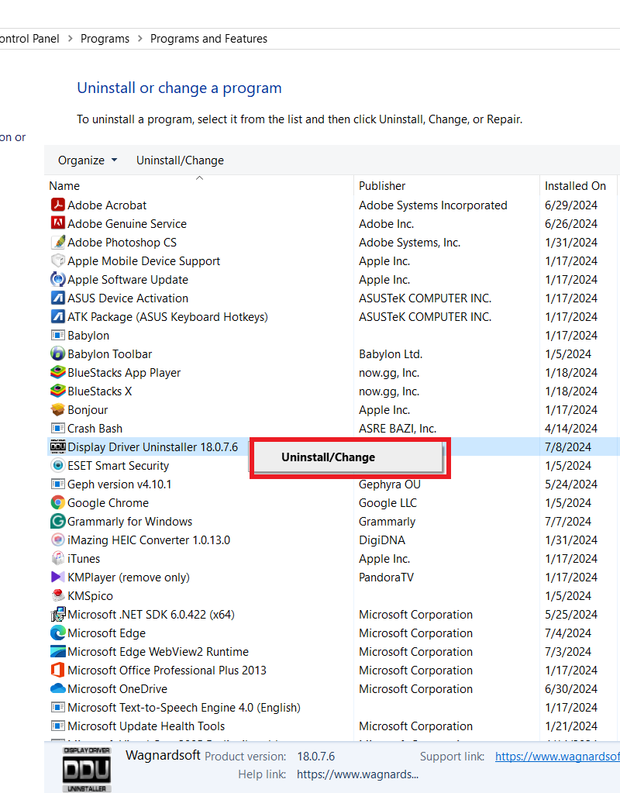Viewport: 620px width, 793px height.
Task: Click the iMazing HEIC Converter icon
Action: pyautogui.click(x=58, y=540)
